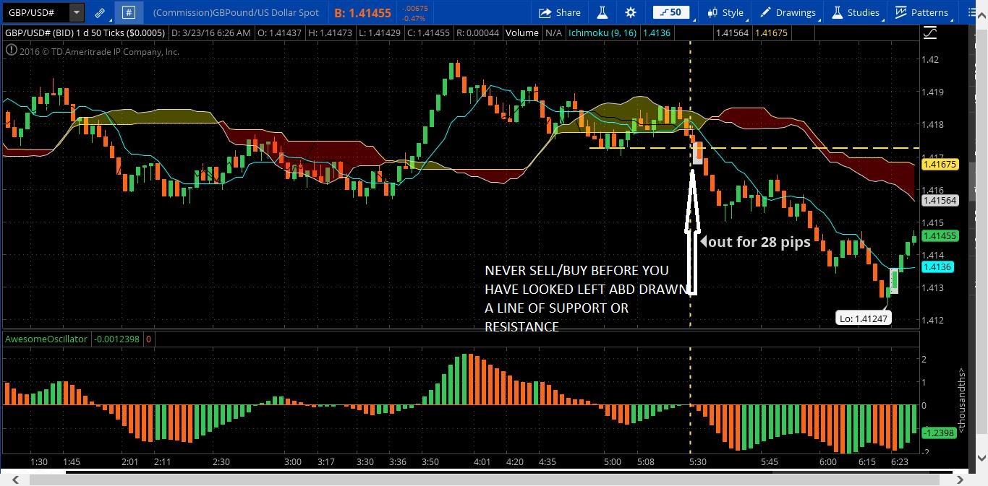The height and width of the screenshot is (486, 988).
Task: Click the 5:30 time axis label
Action: 697,461
